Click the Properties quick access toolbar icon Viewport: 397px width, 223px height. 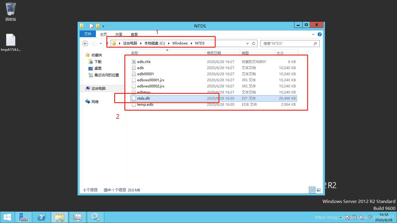(91, 26)
